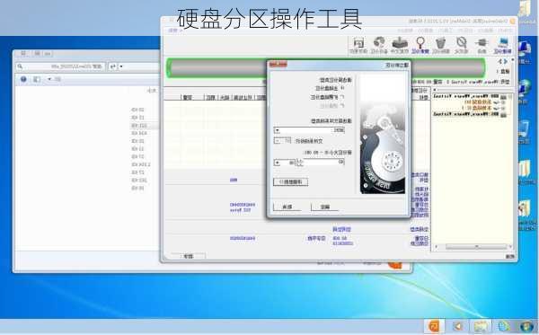This screenshot has width=539, height=335.
Task: Click the Save Changes toolbar icon in DiskGenius
Action: pyautogui.click(x=502, y=45)
